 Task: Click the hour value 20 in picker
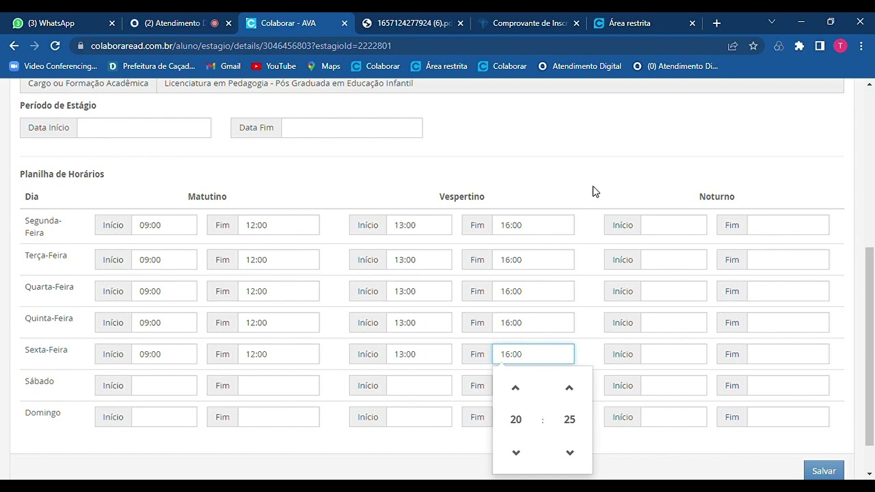[x=515, y=420]
